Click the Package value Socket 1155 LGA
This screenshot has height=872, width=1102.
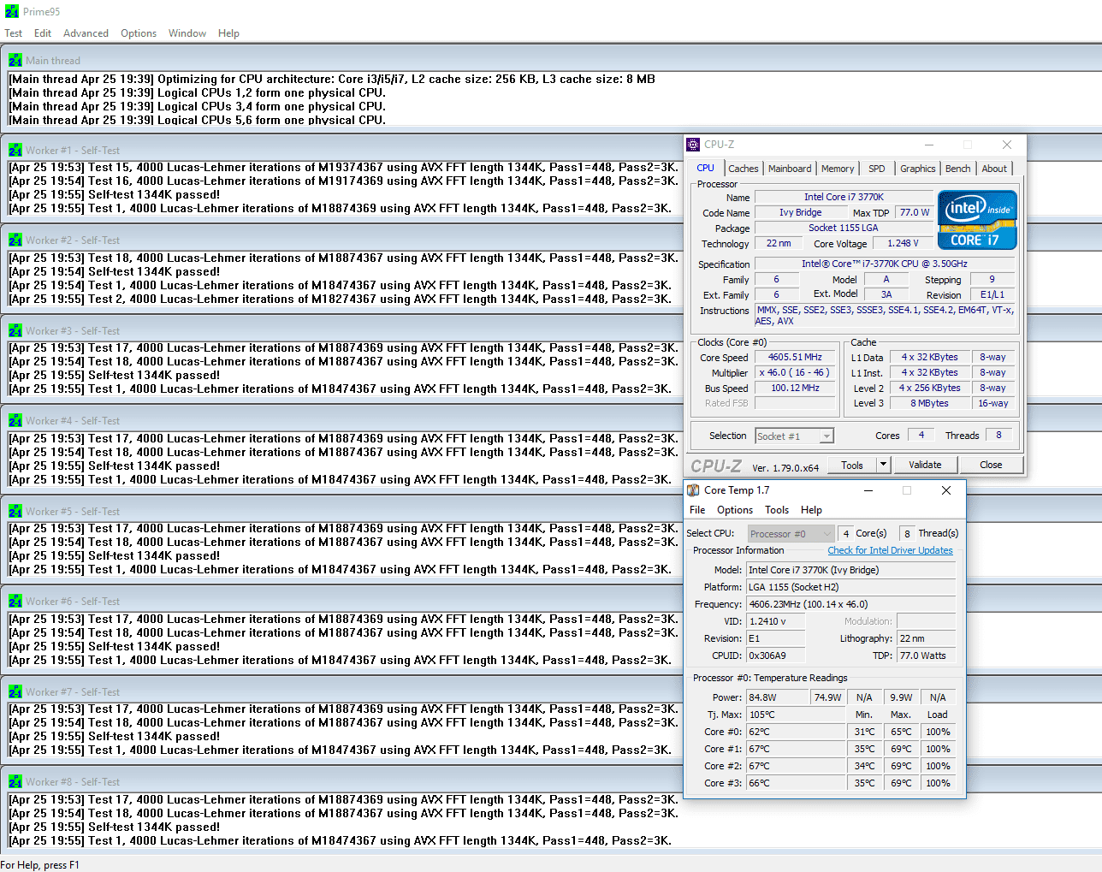(844, 228)
